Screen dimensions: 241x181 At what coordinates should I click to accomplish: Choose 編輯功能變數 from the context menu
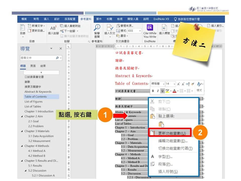click(173, 142)
